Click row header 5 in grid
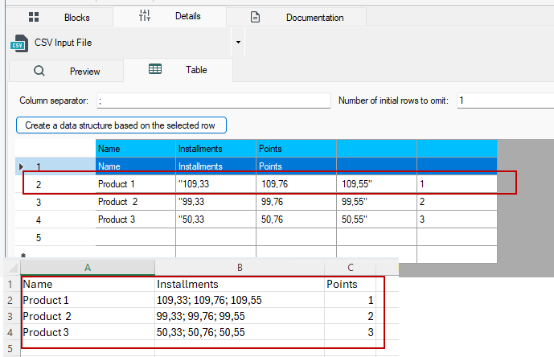Screen dimensions: 554x357 click(55, 237)
